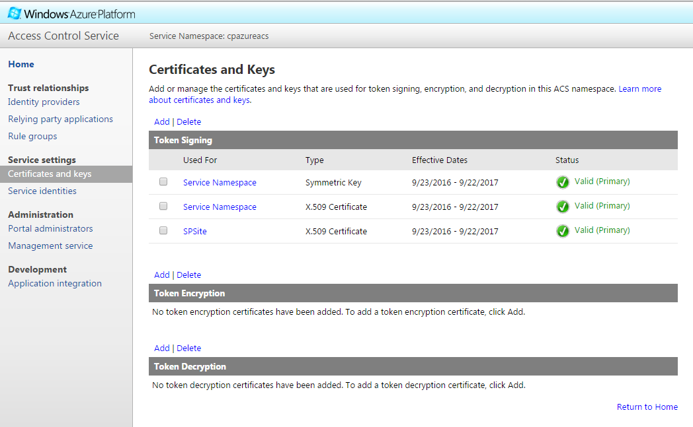Click the Windows Azure Platform title text

79,14
